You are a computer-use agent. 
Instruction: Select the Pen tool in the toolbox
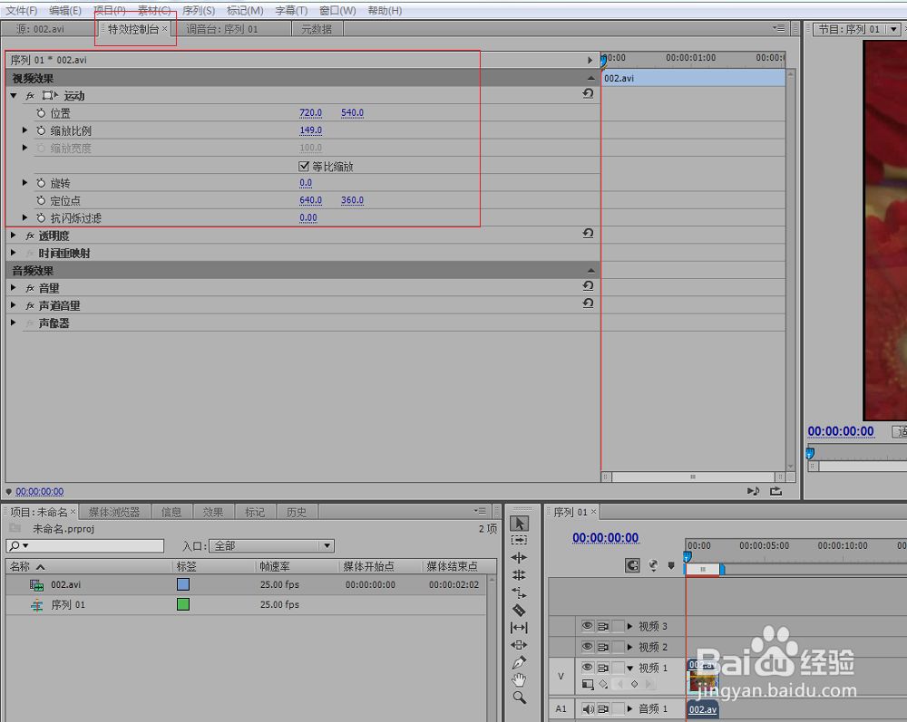[519, 663]
